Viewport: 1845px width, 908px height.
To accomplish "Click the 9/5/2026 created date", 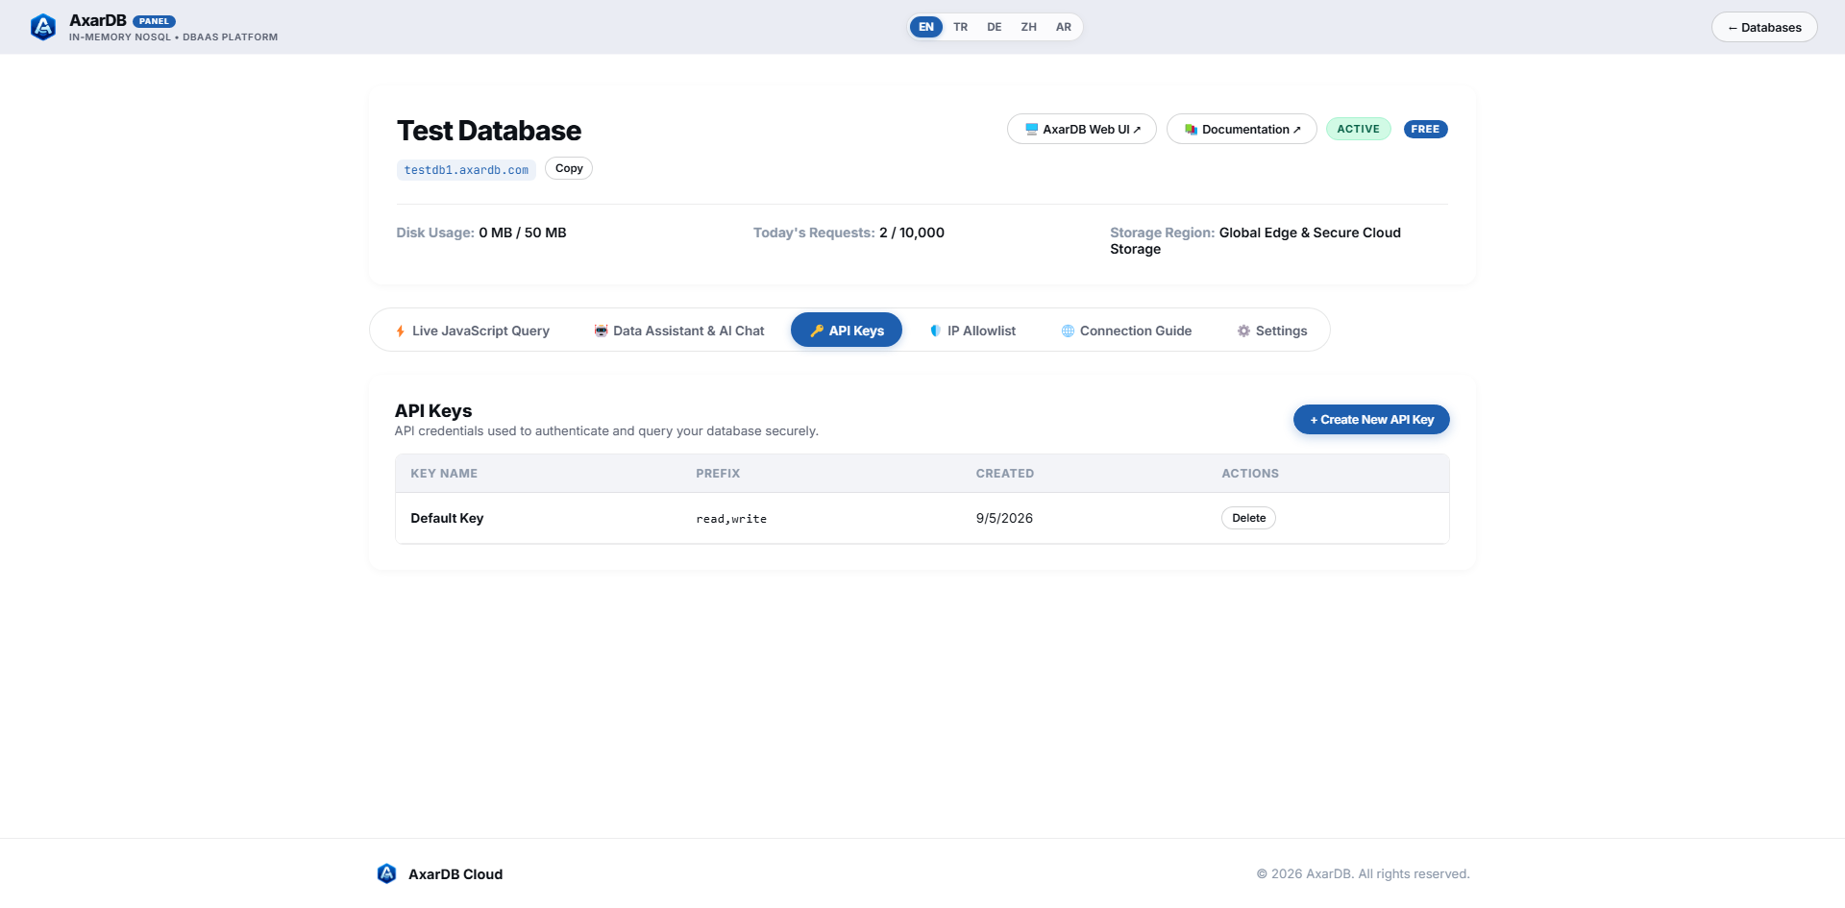I will pos(1004,518).
